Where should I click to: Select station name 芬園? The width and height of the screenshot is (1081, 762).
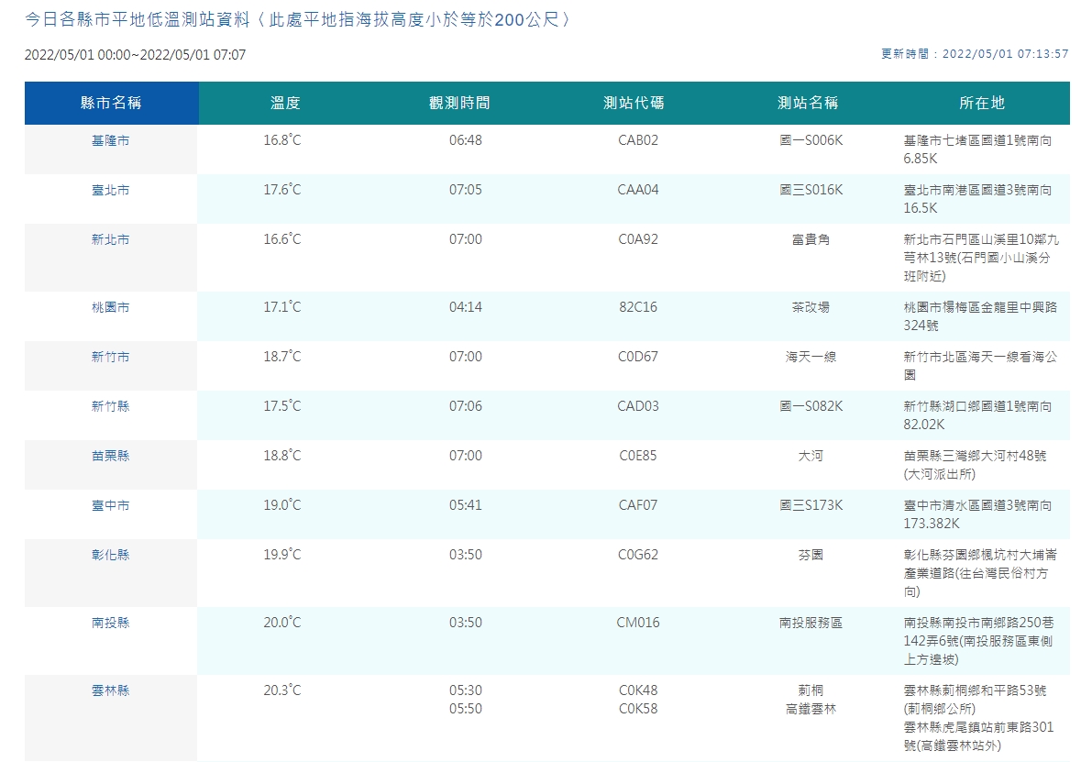811,556
